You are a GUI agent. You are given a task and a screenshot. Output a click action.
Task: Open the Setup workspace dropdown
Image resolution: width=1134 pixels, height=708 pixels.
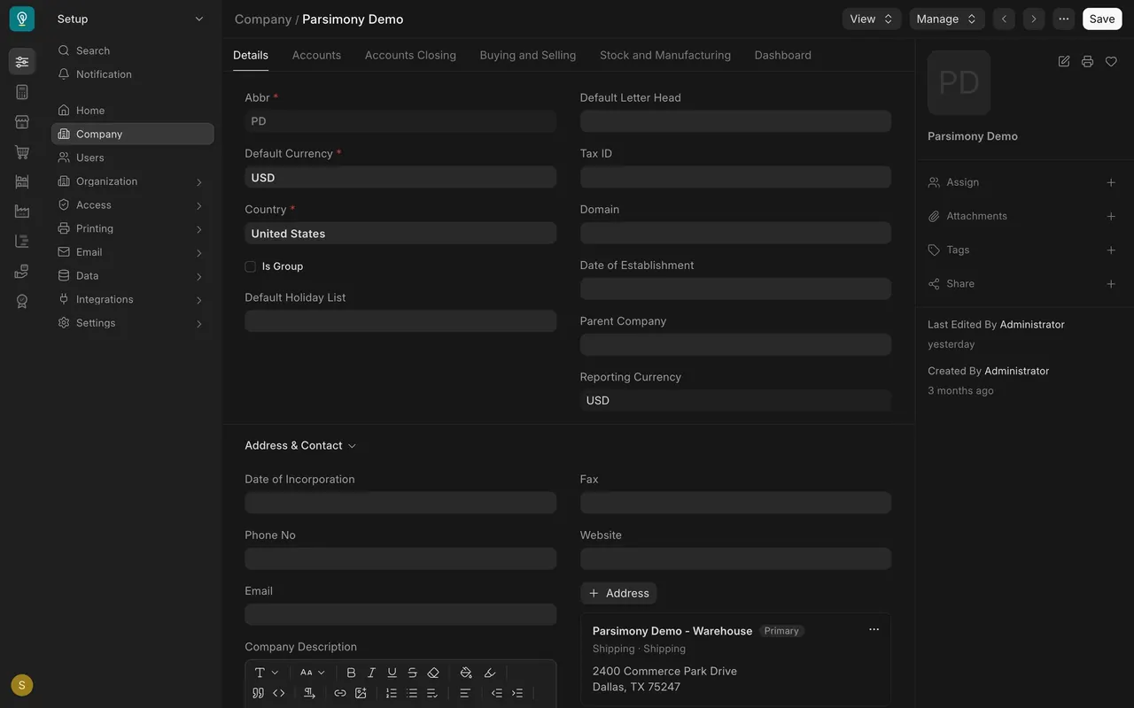click(131, 19)
